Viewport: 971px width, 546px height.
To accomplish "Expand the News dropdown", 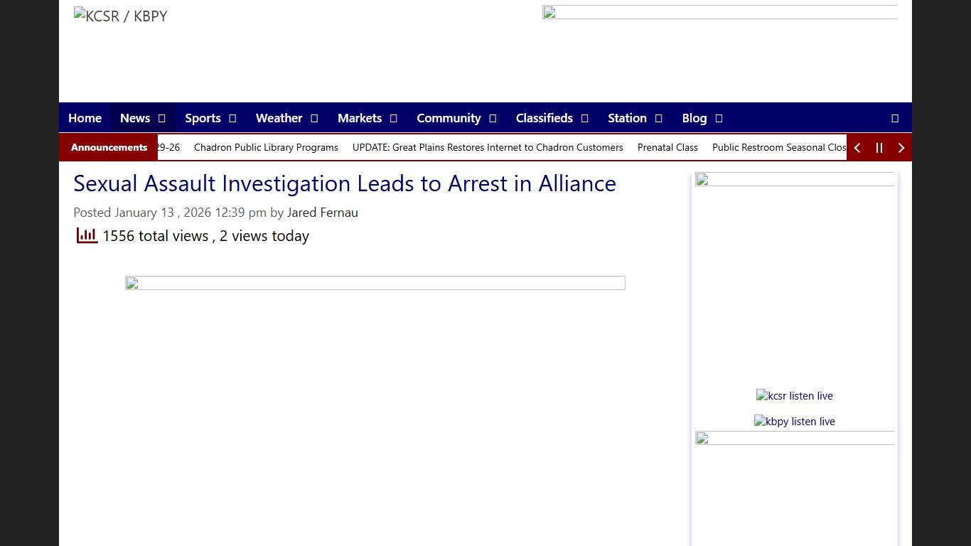I will click(136, 118).
